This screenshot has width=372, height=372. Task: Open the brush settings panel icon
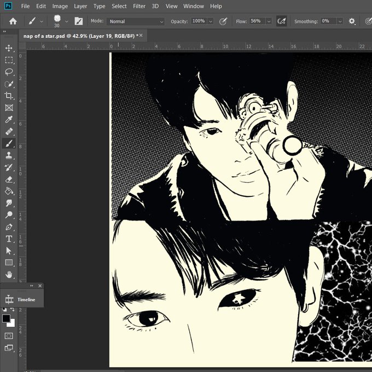pos(79,21)
